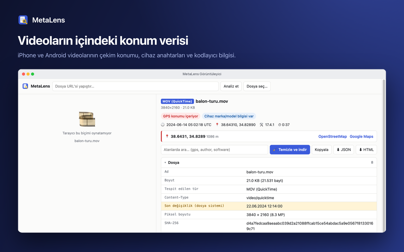Click the Kopyala button

(322, 150)
